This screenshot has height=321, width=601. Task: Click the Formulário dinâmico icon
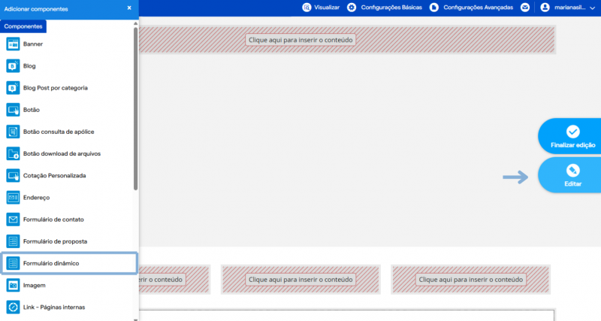click(13, 263)
